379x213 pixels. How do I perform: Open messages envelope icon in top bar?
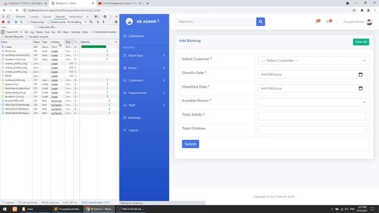(x=329, y=21)
